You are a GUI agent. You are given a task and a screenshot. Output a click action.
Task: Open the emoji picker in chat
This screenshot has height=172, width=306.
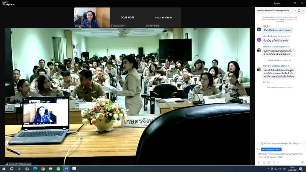(x=264, y=162)
